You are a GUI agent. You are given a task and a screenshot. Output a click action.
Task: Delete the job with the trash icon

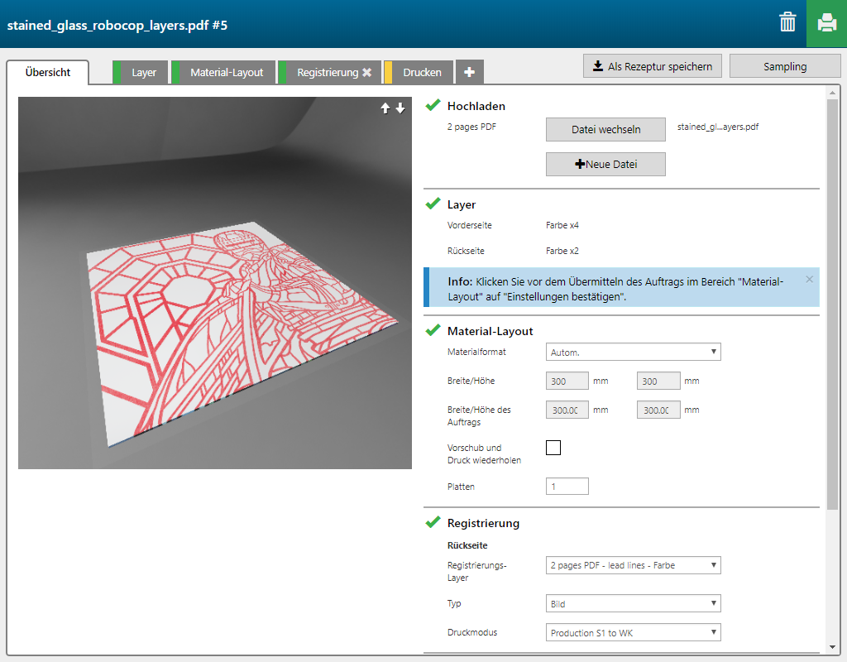[787, 22]
